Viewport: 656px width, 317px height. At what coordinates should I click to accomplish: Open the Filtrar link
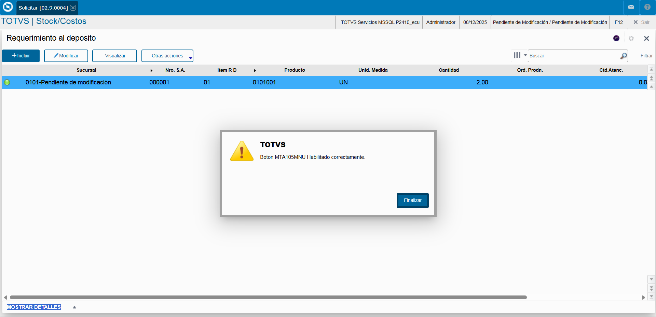coord(646,56)
